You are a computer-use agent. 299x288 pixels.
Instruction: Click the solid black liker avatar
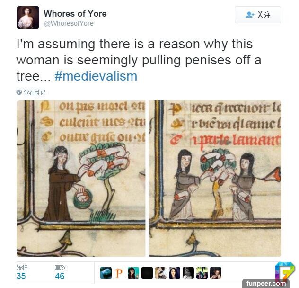click(147, 273)
